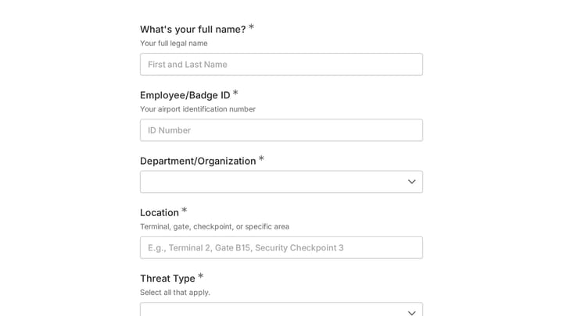
Task: Click the Threat Type chevron arrow
Action: [411, 313]
